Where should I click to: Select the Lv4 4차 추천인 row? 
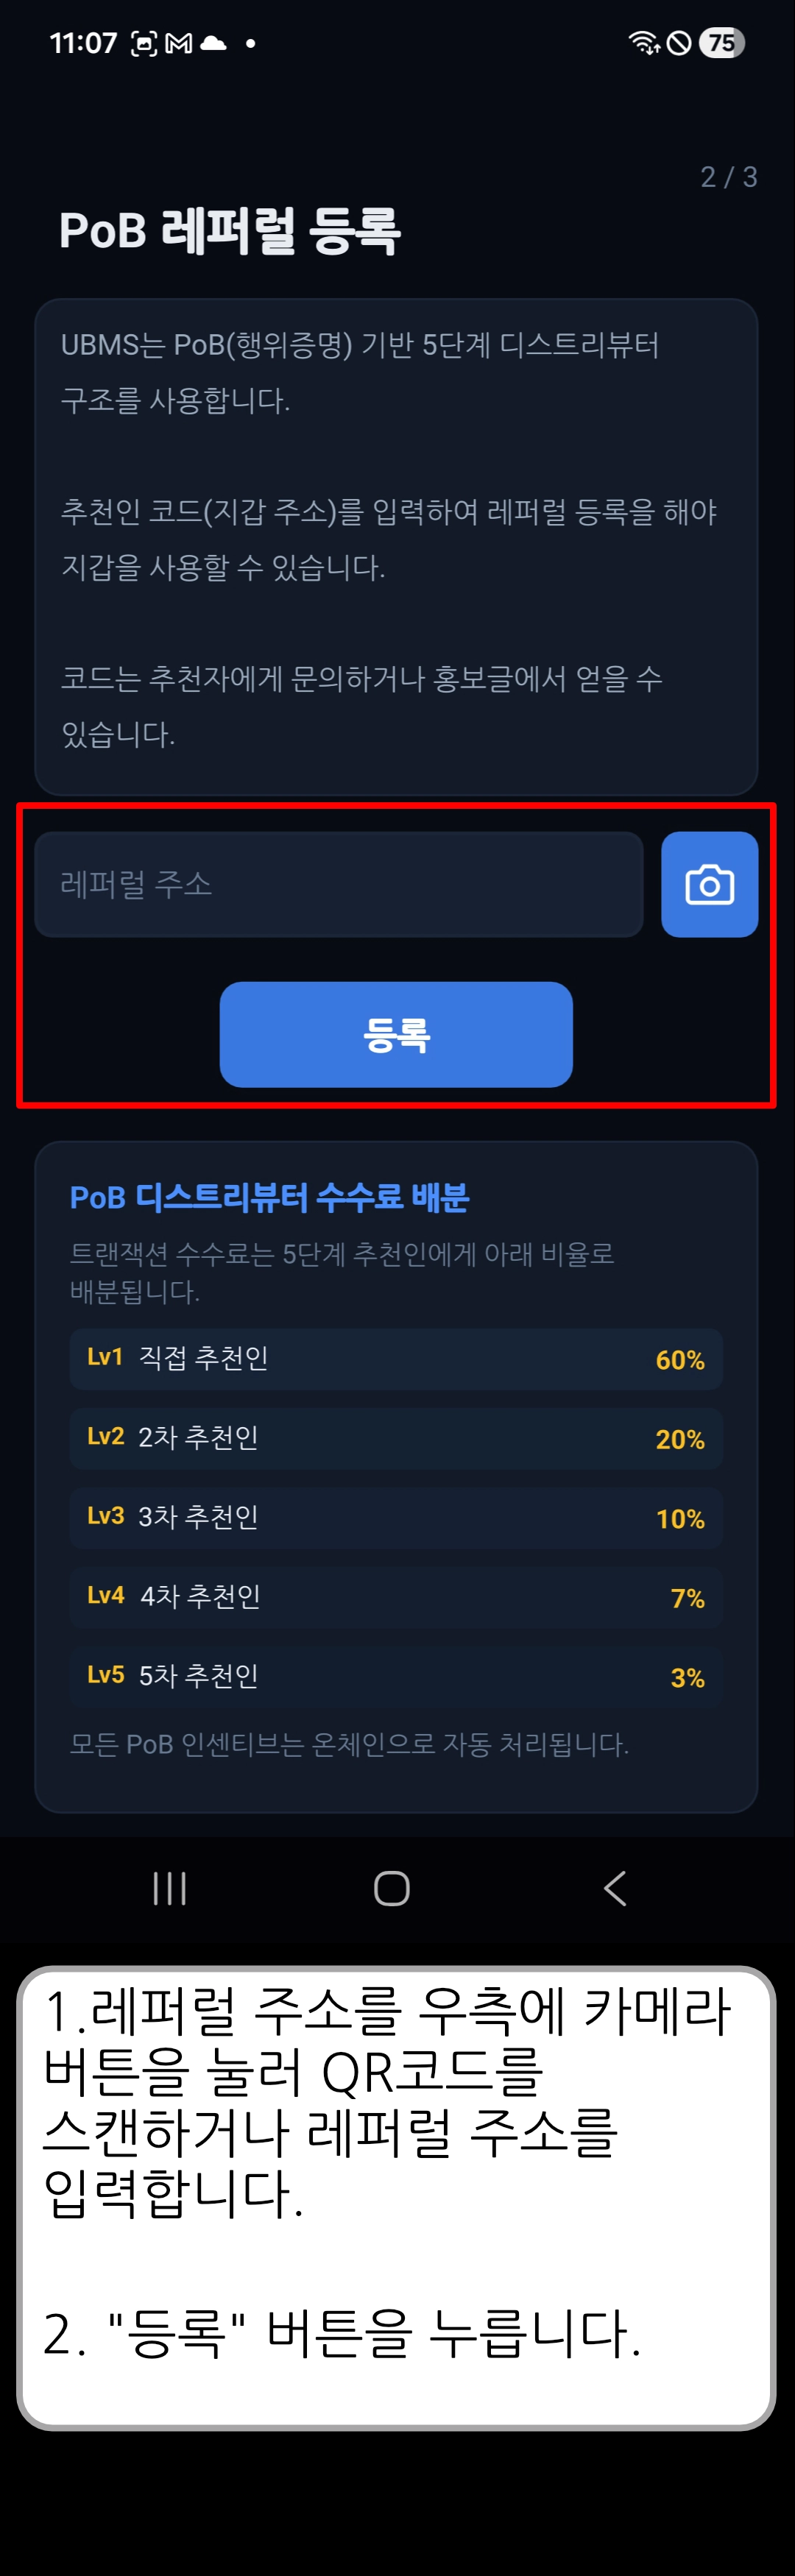pyautogui.click(x=396, y=1597)
